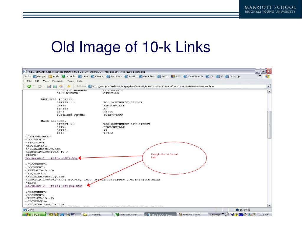The height and width of the screenshot is (226, 302).
Task: Click the Stop loading icon
Action: pos(49,86)
